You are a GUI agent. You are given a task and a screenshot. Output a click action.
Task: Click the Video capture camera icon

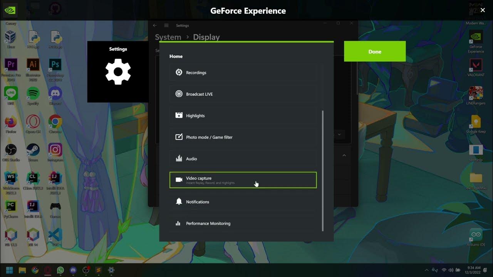pyautogui.click(x=179, y=180)
